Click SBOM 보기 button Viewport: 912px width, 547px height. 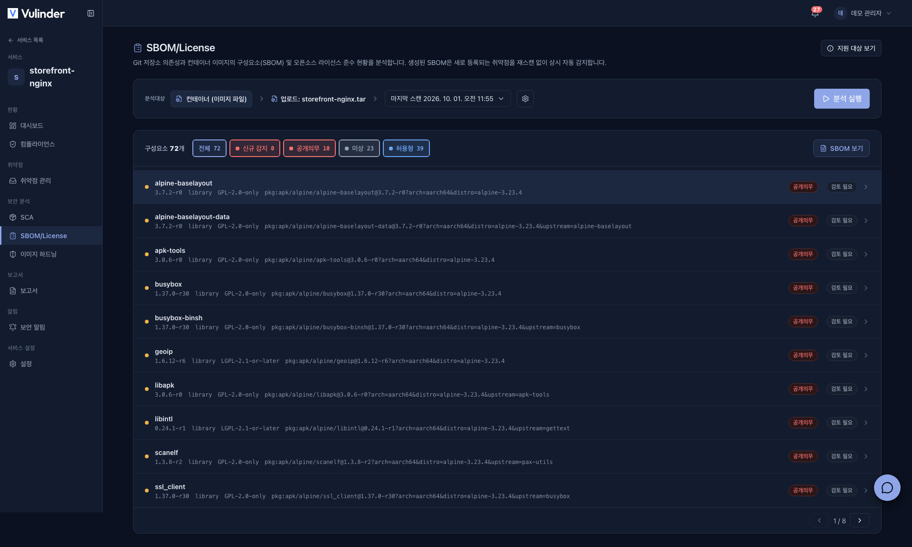pyautogui.click(x=841, y=148)
